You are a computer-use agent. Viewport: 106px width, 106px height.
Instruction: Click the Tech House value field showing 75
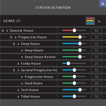pos(96,90)
